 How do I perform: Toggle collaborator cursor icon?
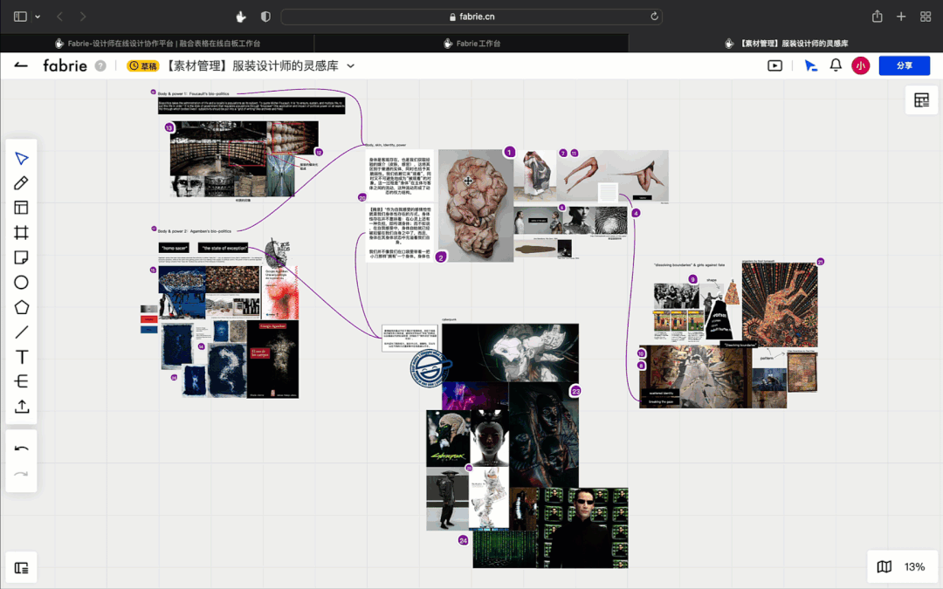810,65
